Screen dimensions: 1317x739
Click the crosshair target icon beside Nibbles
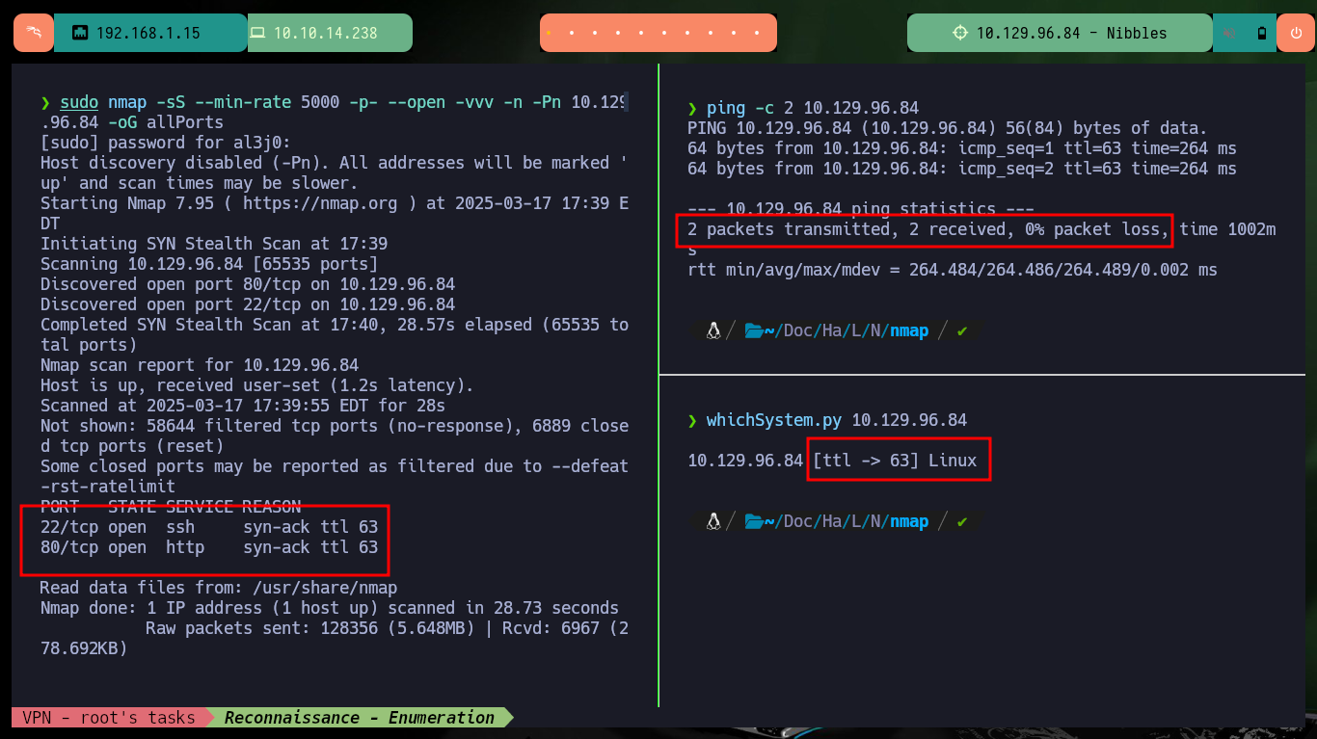pyautogui.click(x=959, y=33)
